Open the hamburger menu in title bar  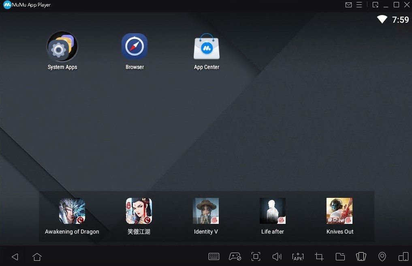click(359, 5)
